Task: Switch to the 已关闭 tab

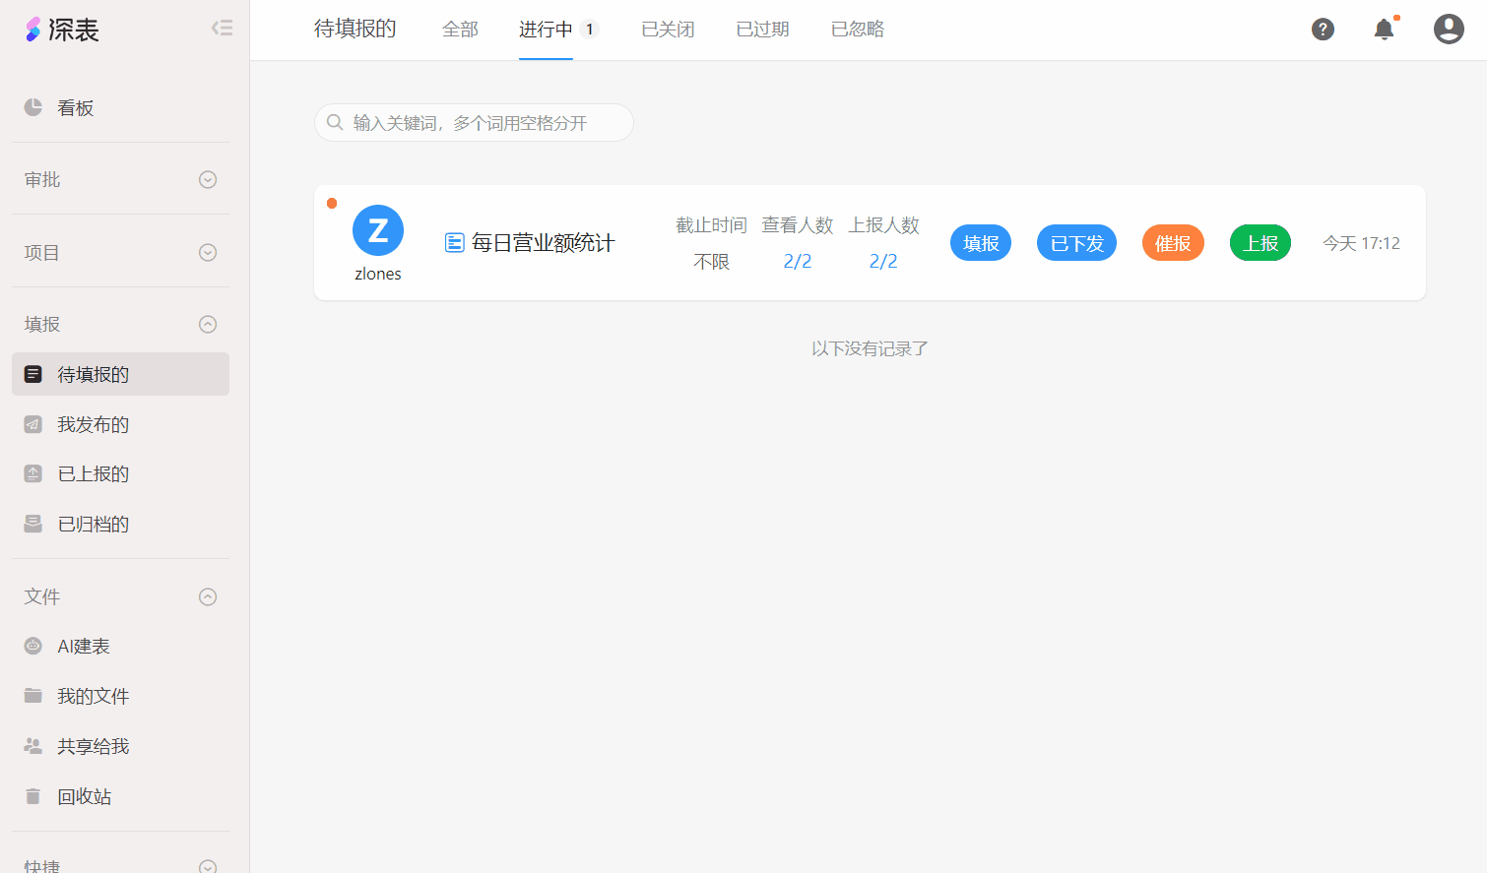Action: click(668, 30)
